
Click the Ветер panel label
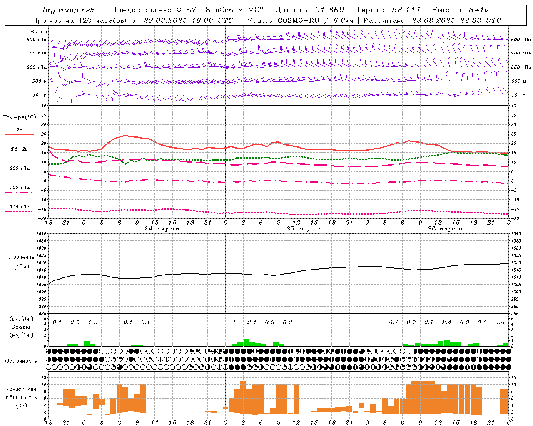[x=38, y=32]
